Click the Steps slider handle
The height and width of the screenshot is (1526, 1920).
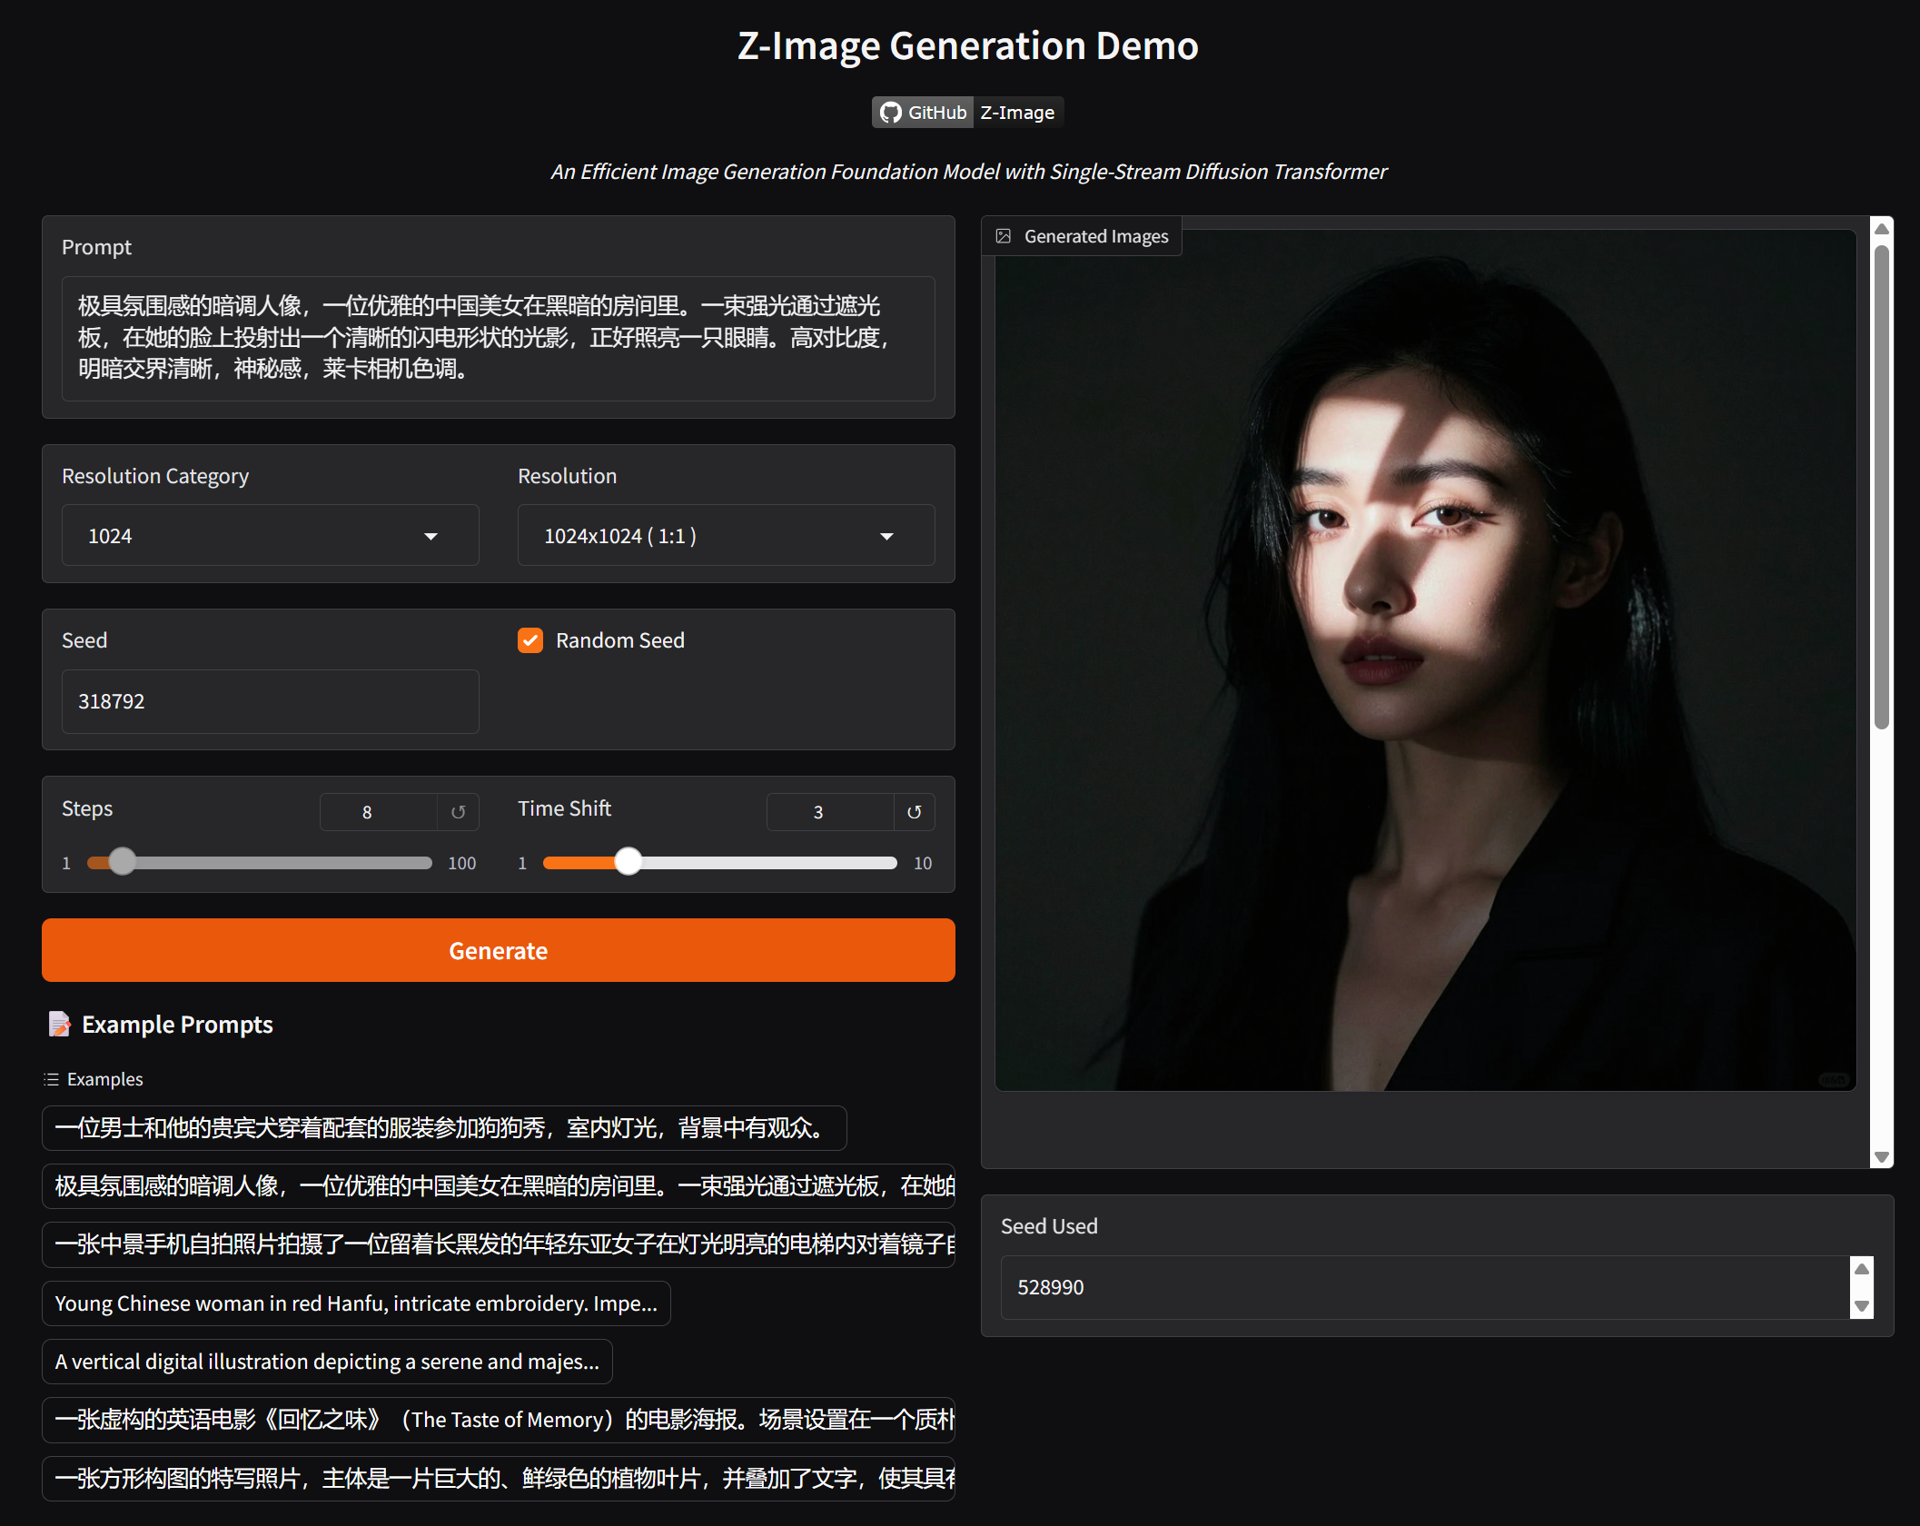(122, 861)
